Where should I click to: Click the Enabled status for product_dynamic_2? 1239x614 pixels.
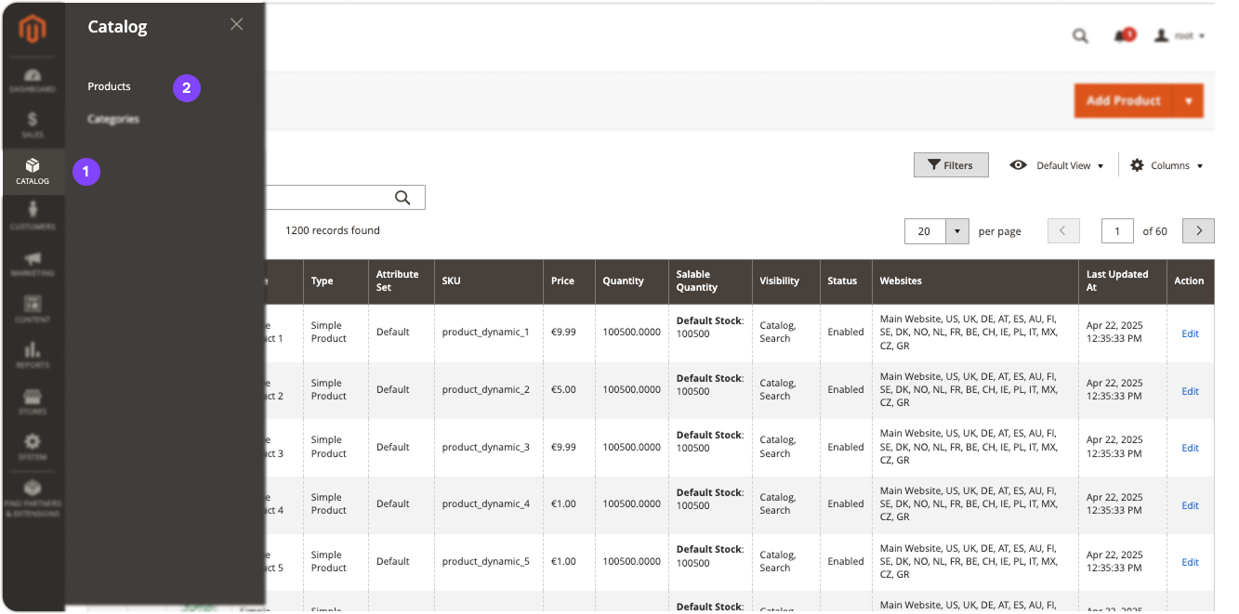point(846,390)
